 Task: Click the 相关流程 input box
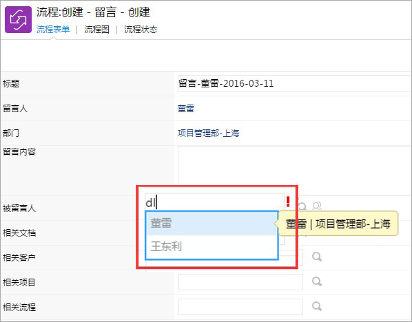(240, 306)
